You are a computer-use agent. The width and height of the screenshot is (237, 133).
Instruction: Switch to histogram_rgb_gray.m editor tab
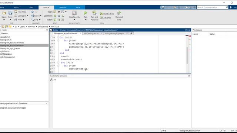114,33
